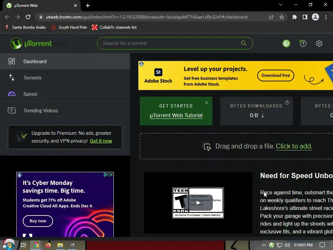
Task: Click the Adobe Stock banner logo
Action: click(158, 76)
